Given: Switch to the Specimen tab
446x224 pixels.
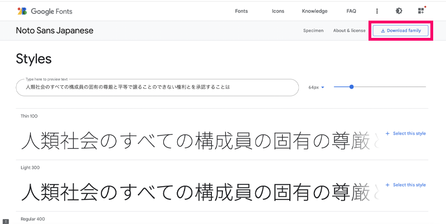Looking at the screenshot, I should [x=313, y=31].
